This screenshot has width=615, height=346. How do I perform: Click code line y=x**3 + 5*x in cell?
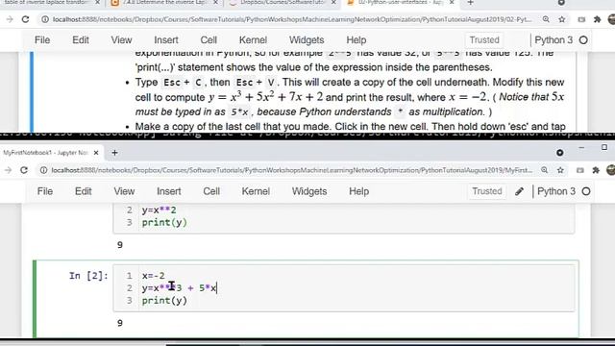pyautogui.click(x=180, y=288)
